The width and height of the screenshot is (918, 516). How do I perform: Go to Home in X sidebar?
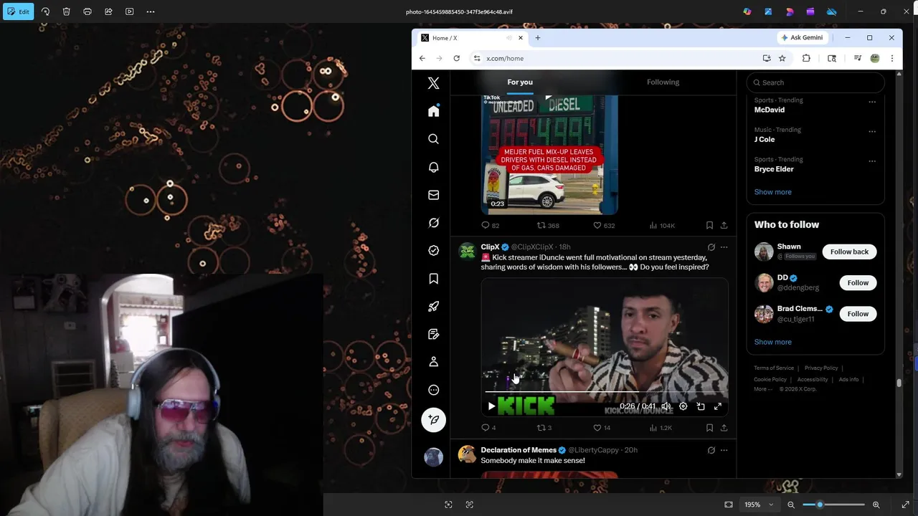433,111
